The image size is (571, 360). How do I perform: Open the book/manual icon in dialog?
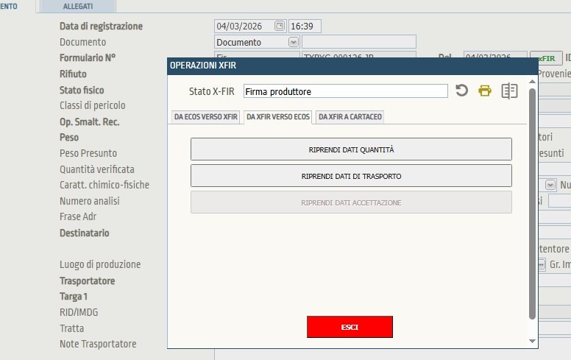pyautogui.click(x=509, y=91)
